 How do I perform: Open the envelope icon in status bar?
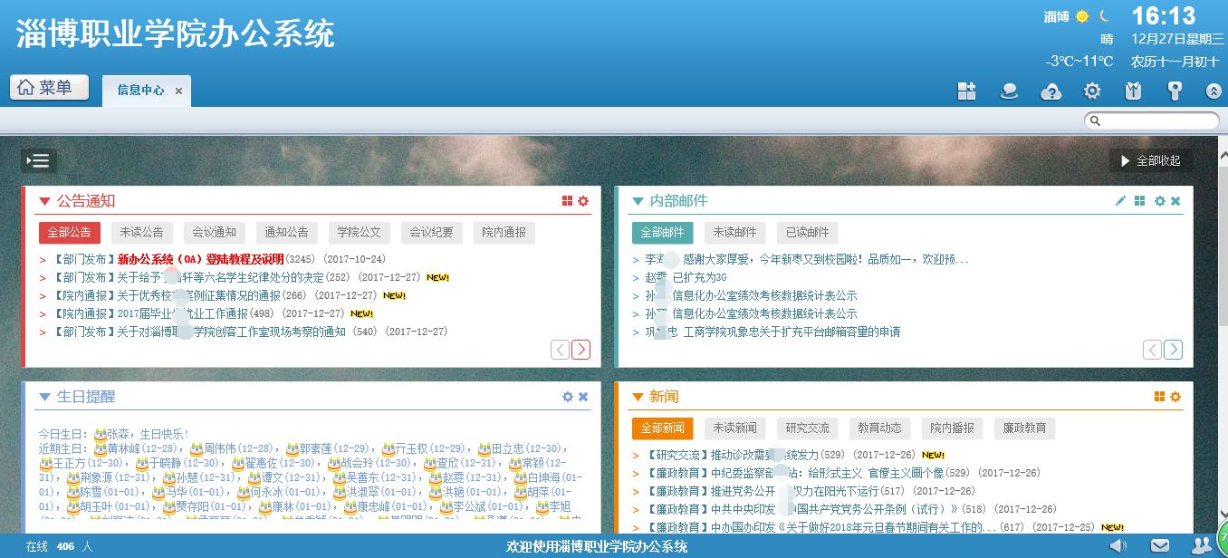[1159, 545]
